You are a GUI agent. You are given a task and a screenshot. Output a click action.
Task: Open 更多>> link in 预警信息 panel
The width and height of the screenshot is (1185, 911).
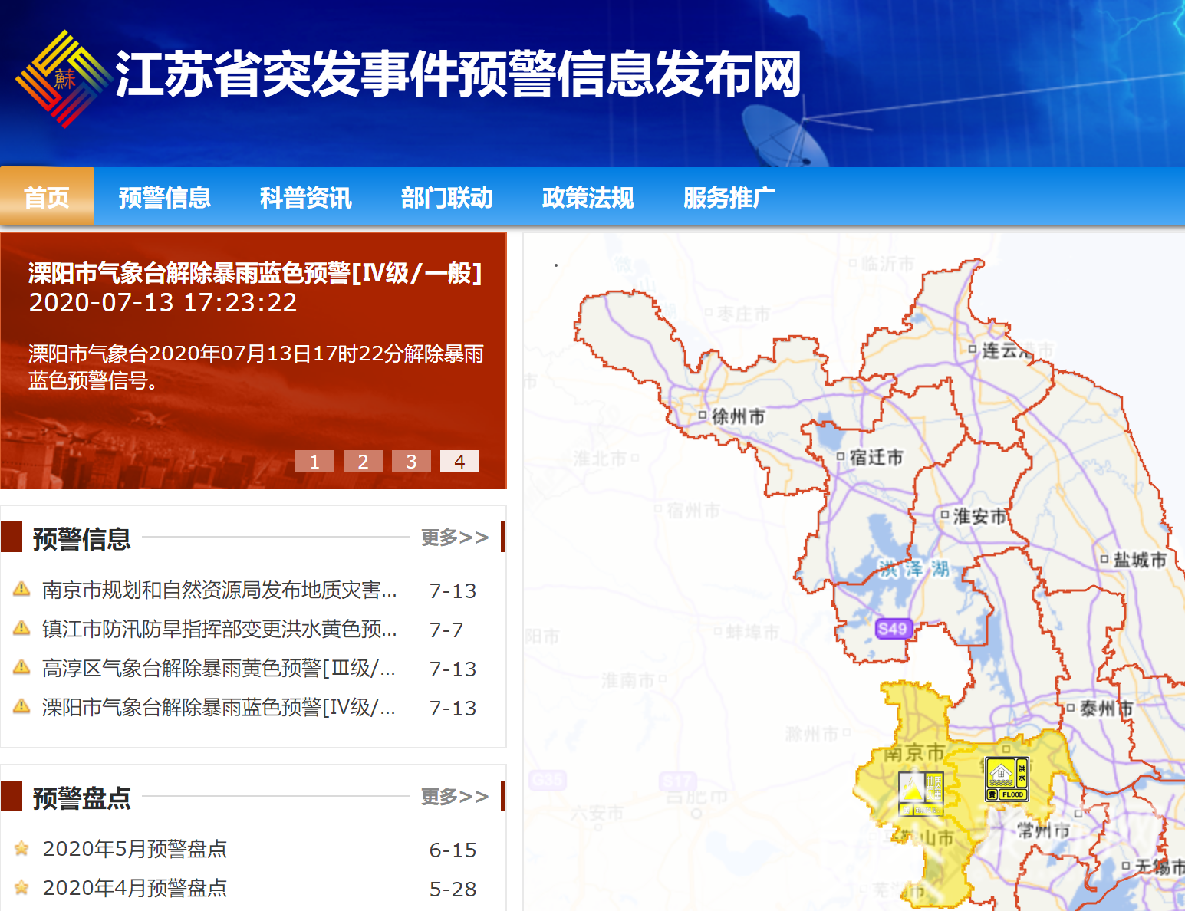point(455,537)
